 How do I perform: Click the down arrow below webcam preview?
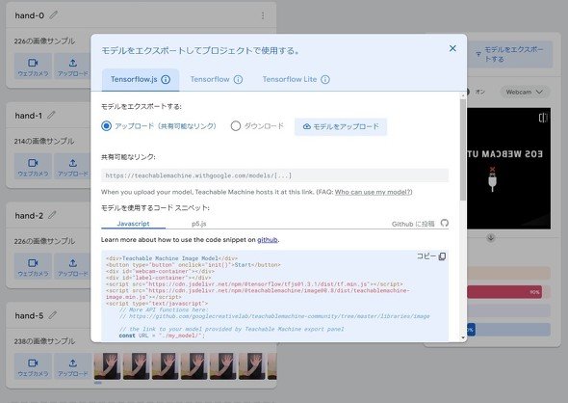(491, 238)
